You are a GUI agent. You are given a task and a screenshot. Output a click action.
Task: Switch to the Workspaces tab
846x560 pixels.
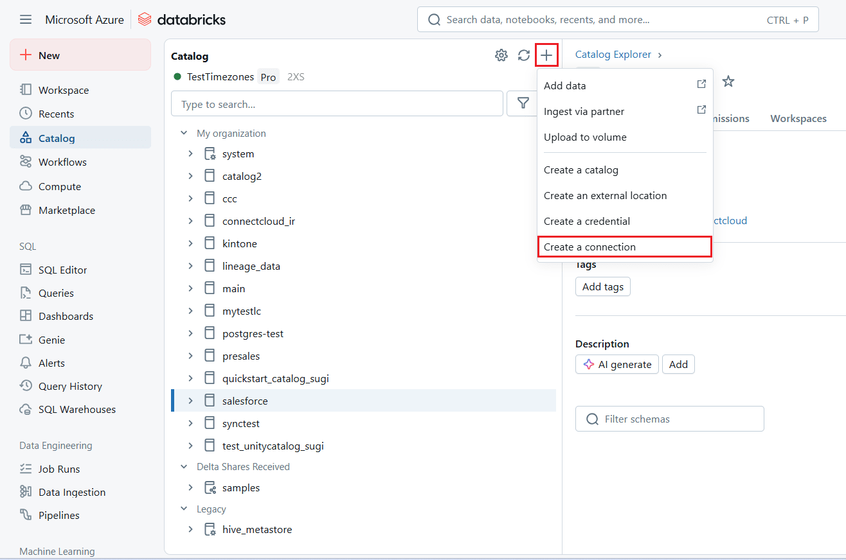point(798,119)
